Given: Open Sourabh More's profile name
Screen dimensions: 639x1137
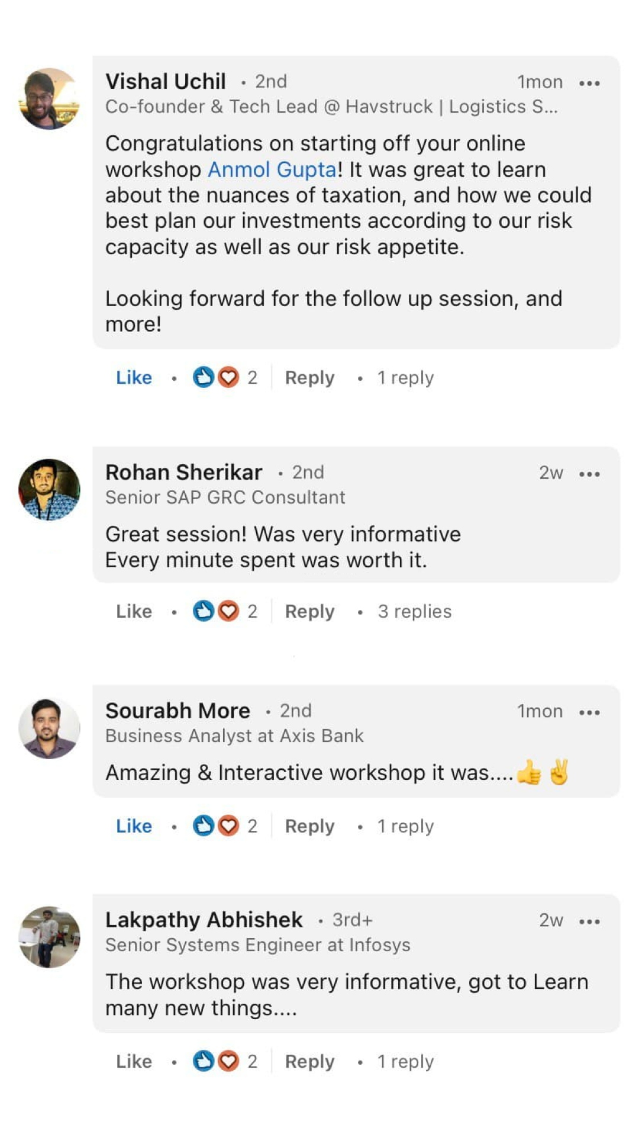Looking at the screenshot, I should click(177, 711).
